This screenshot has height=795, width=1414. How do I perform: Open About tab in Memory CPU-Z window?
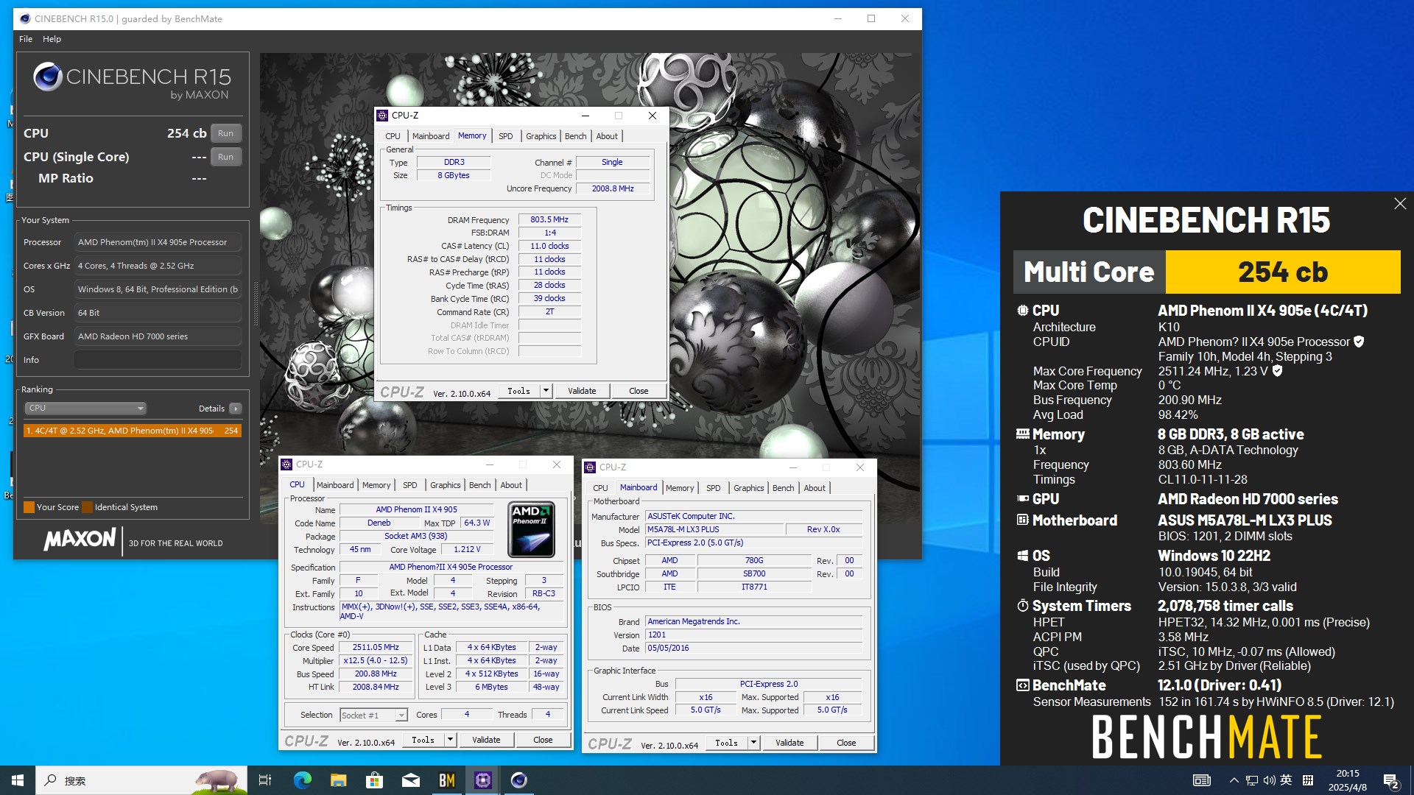click(x=607, y=136)
